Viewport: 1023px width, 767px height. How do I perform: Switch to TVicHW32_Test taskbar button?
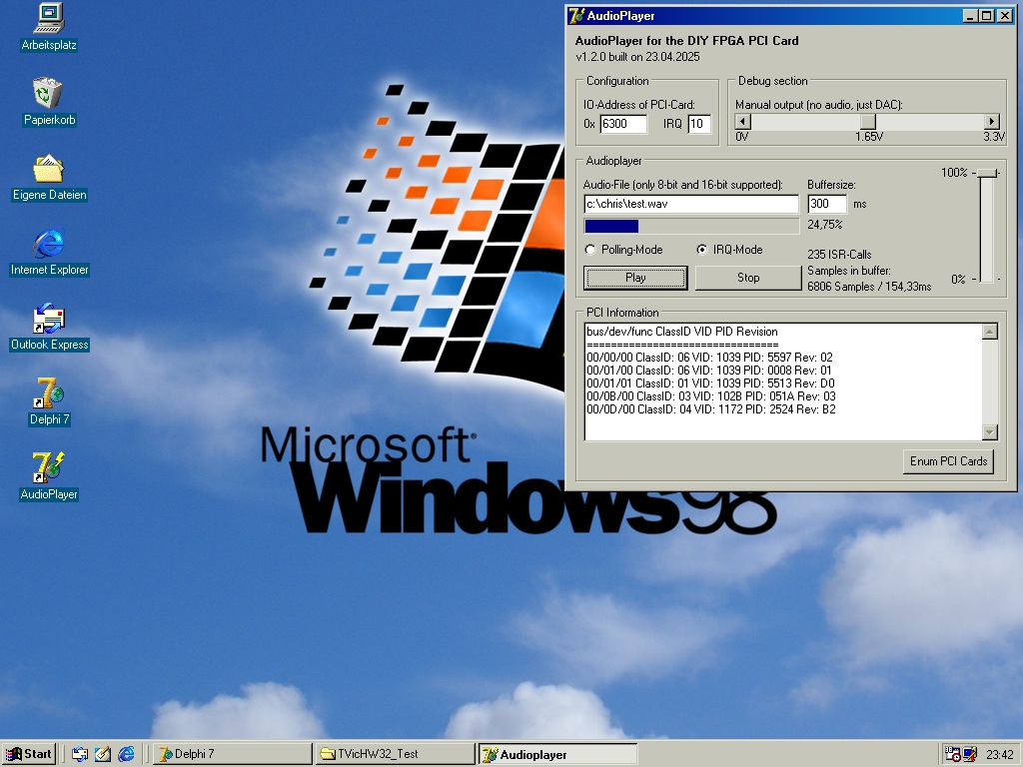click(x=396, y=754)
